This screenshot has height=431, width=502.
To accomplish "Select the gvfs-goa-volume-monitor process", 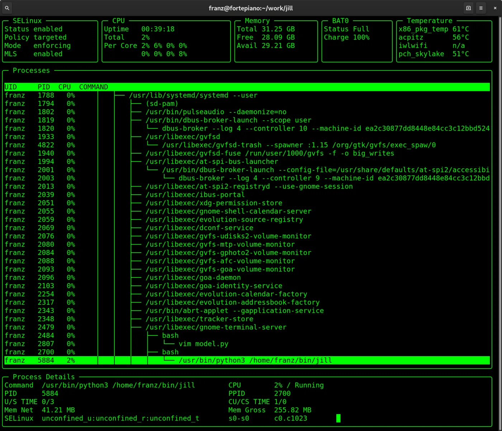I will coord(247,269).
